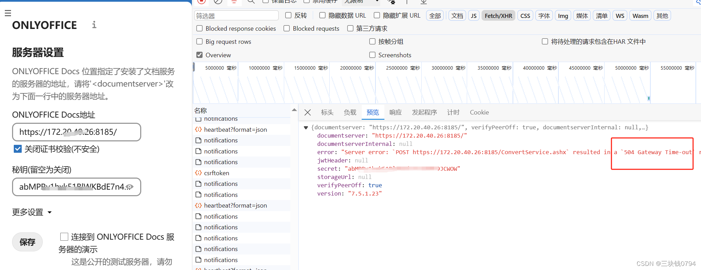Open the network search magnifier icon
This screenshot has height=270, width=701.
tap(251, 1)
